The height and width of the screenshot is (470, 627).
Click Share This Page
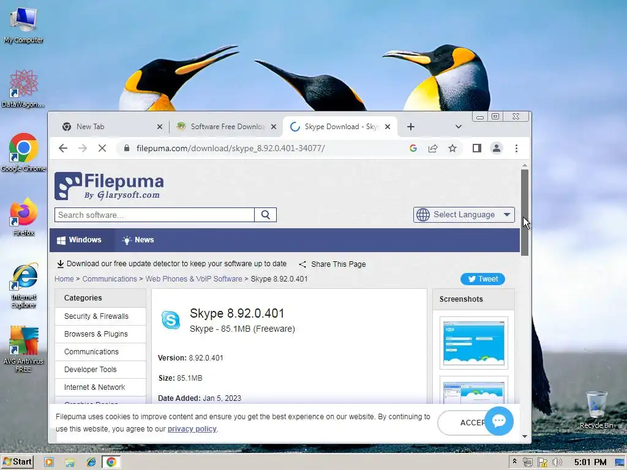tap(332, 264)
